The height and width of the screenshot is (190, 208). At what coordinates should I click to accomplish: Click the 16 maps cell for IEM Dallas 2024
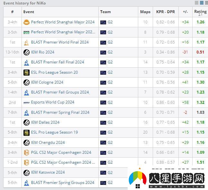[x=145, y=122]
